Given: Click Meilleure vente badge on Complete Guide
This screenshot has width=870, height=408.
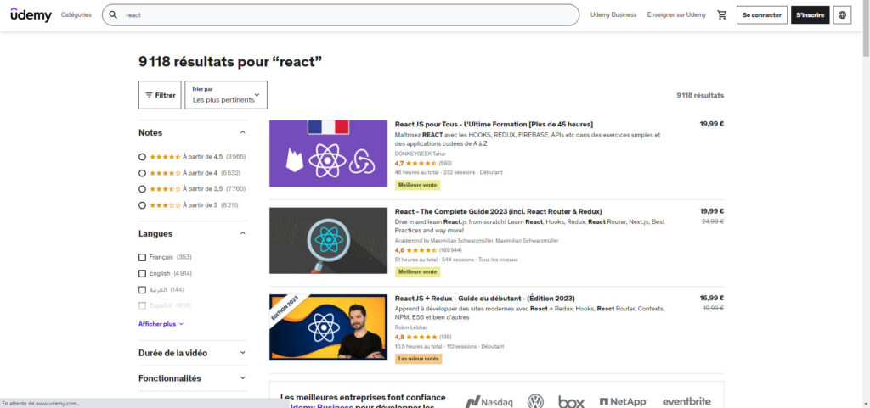Looking at the screenshot, I should click(x=418, y=272).
